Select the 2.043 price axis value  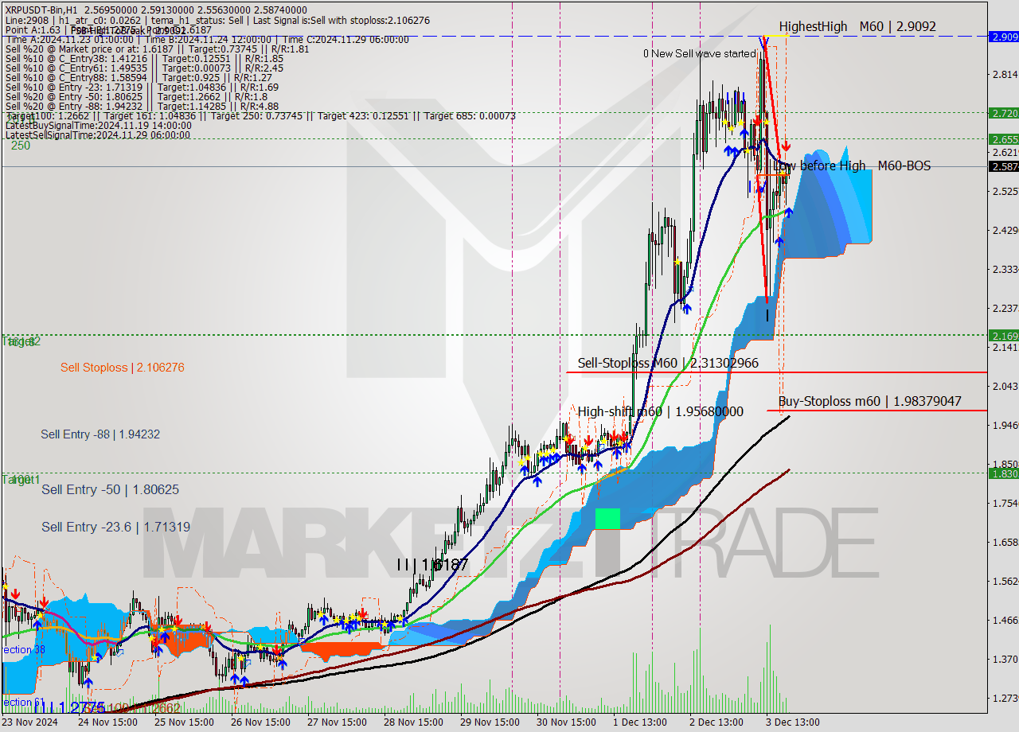(x=1005, y=387)
